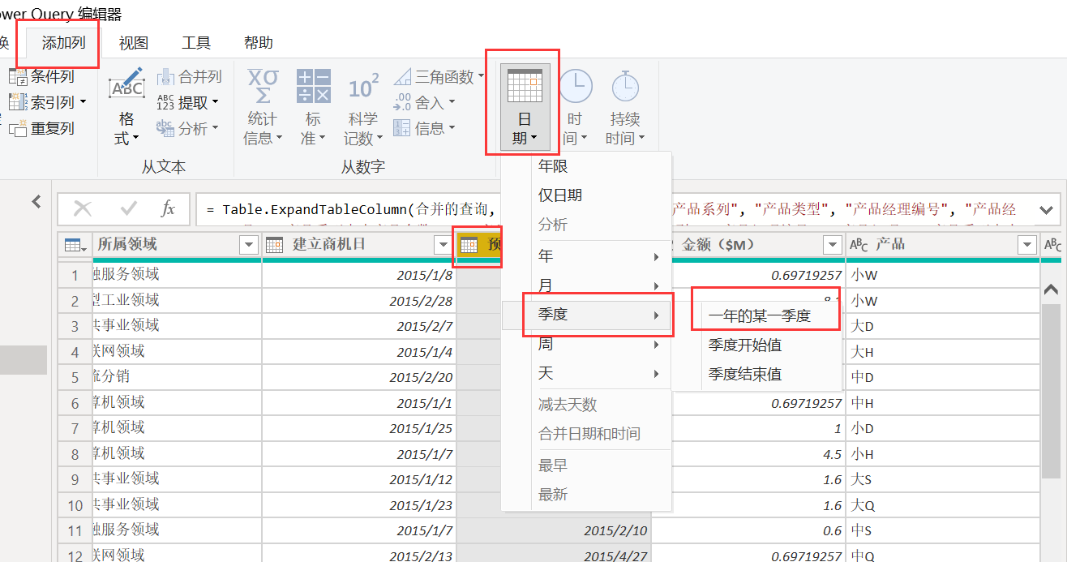This screenshot has height=562, width=1067.
Task: Open the 时间 clock menu
Action: (x=575, y=107)
